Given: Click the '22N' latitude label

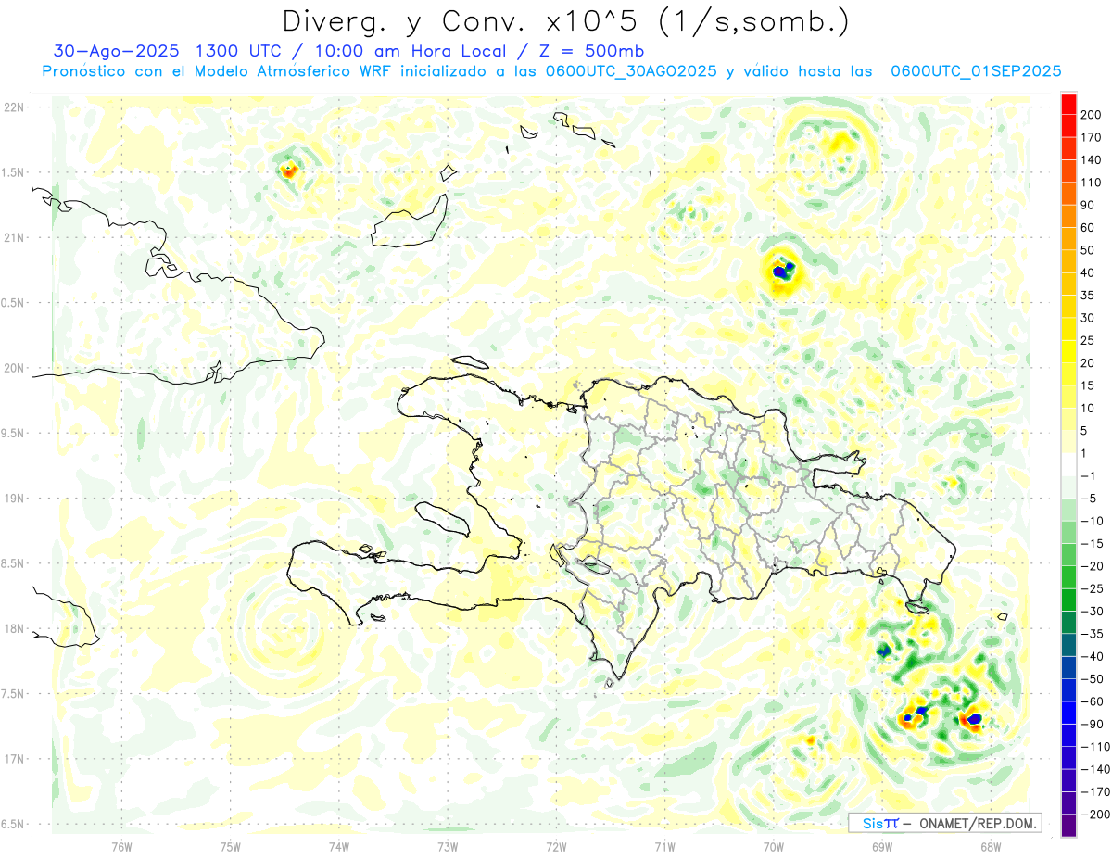Looking at the screenshot, I should 14,107.
